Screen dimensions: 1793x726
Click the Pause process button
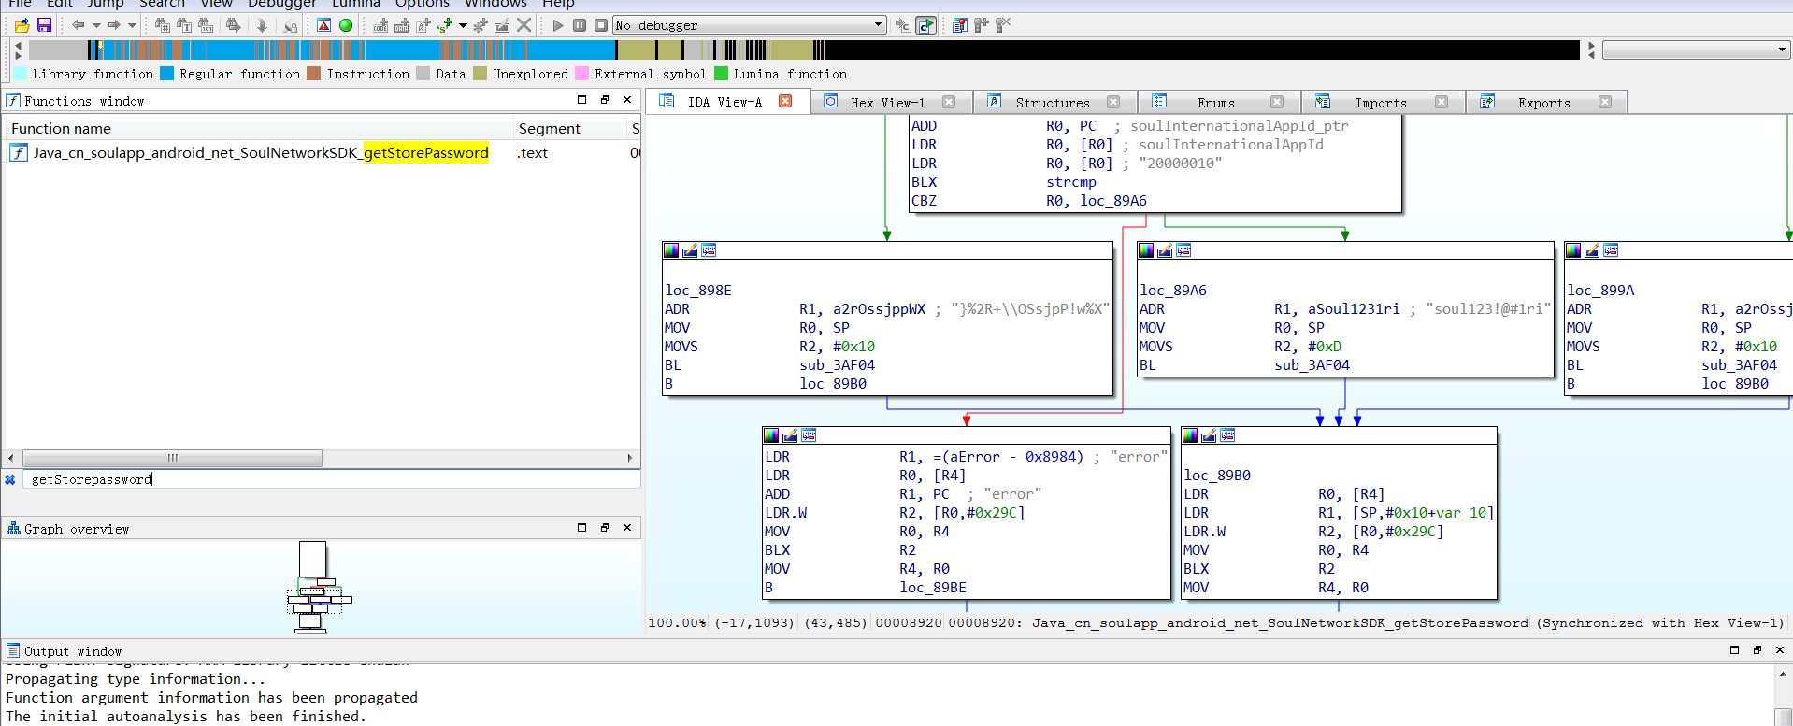(x=580, y=25)
